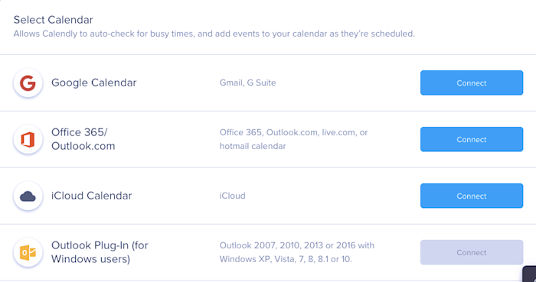Screen dimensions: 536x282
Task: Click the 'Allows Calendly to auto-check' subtitle
Action: pos(214,34)
